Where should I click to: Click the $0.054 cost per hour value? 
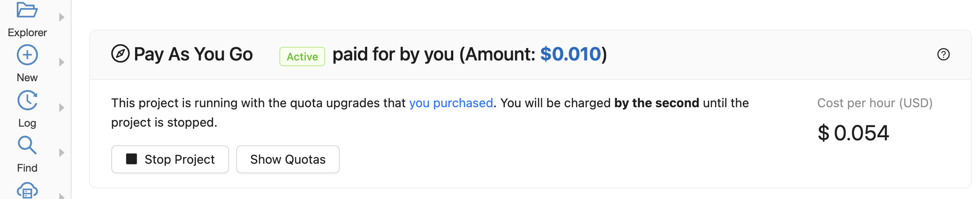853,133
